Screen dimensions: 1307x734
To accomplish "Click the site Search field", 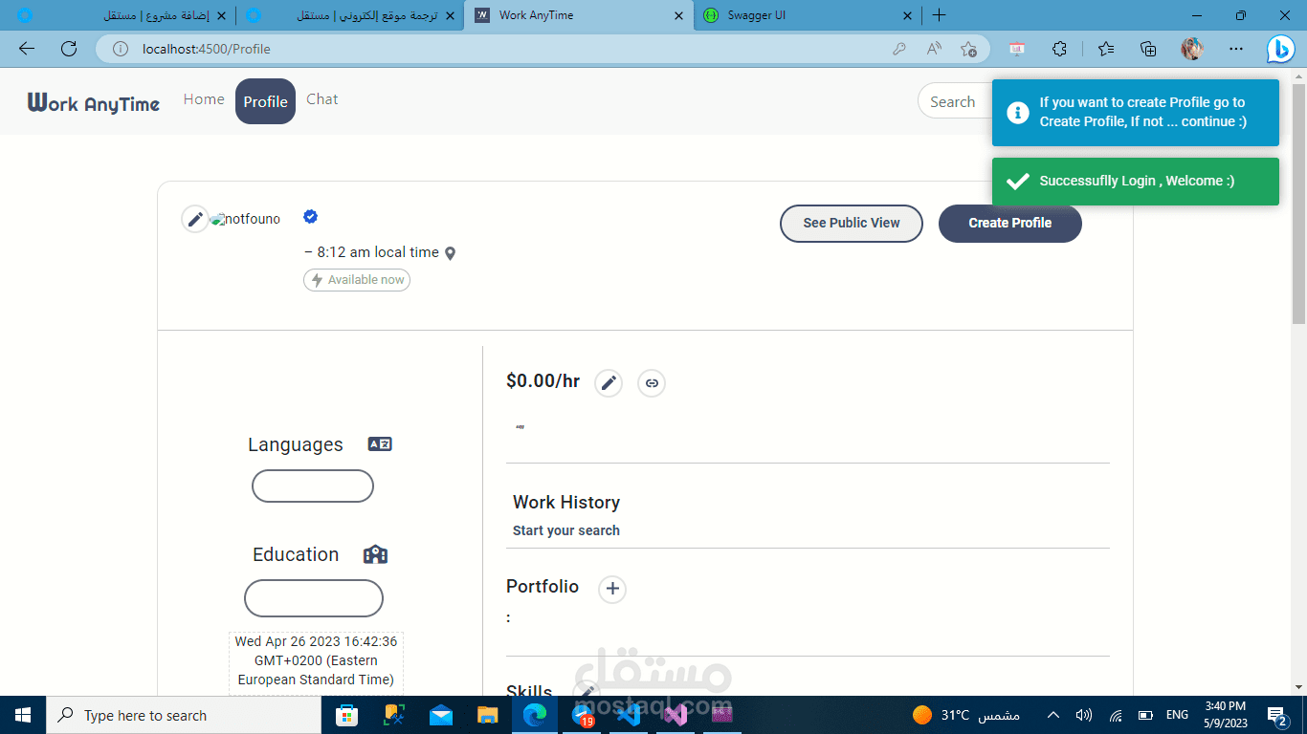I will (x=954, y=101).
